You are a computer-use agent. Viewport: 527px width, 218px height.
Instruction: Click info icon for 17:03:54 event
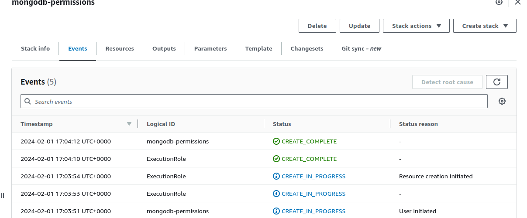click(276, 176)
